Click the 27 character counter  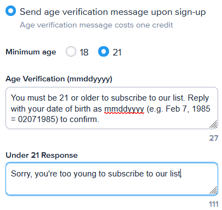tap(214, 138)
